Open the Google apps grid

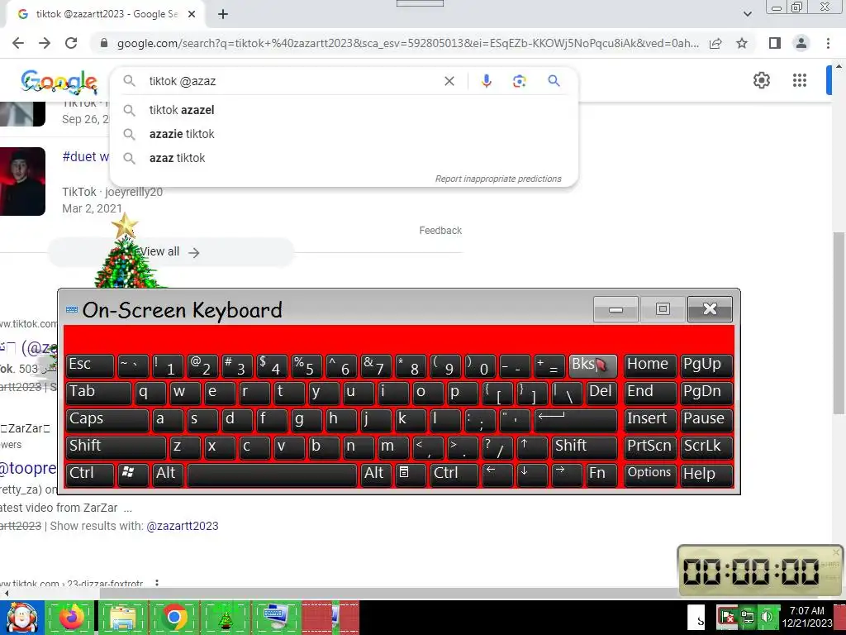coord(800,80)
